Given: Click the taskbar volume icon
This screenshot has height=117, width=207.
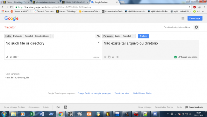Looking at the screenshot, I should pyautogui.click(x=190, y=114).
